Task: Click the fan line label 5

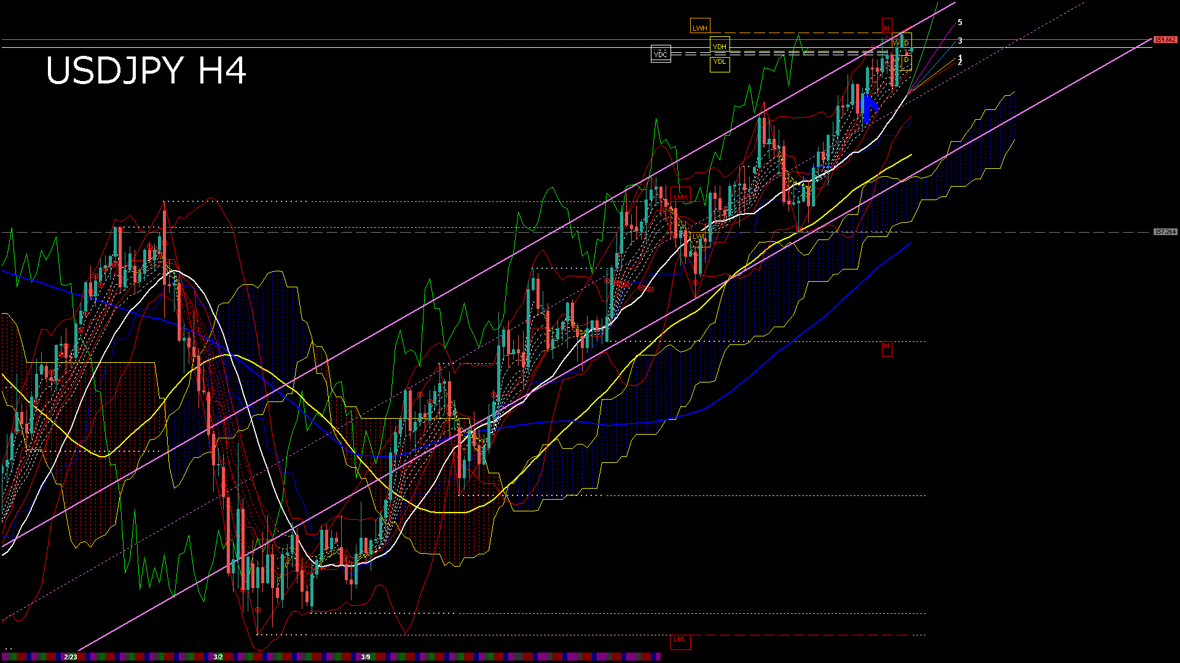Action: [x=960, y=23]
